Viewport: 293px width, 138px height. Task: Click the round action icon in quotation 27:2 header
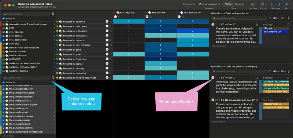[x=257, y=24]
